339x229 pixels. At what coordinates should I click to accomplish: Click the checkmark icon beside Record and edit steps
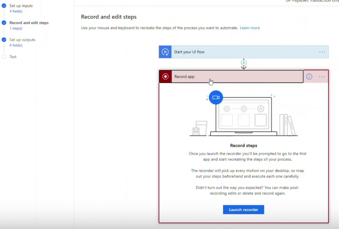(4, 23)
